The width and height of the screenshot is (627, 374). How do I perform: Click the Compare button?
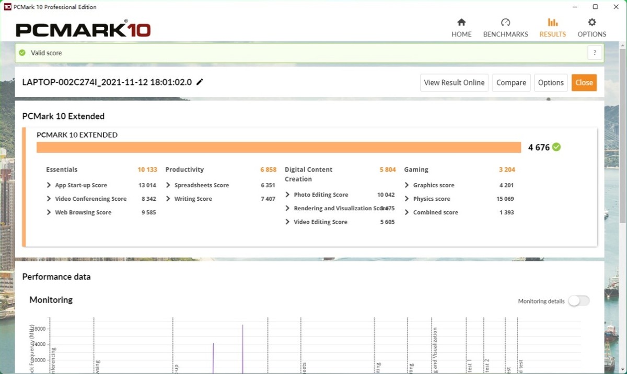[x=511, y=82]
